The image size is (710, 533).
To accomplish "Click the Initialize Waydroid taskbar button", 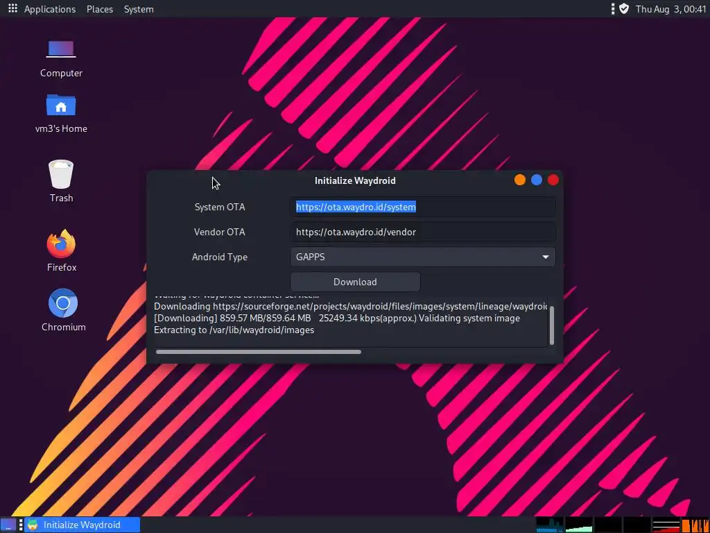I will [82, 525].
